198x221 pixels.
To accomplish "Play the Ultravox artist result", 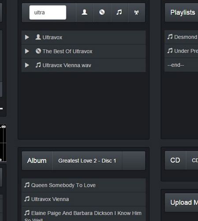I will (27, 37).
